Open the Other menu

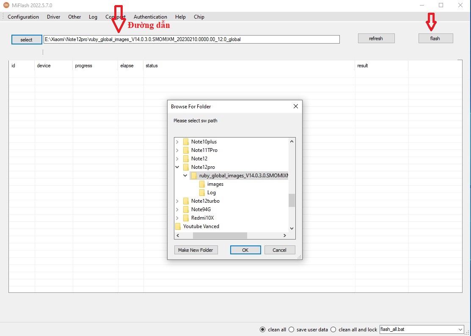[74, 17]
